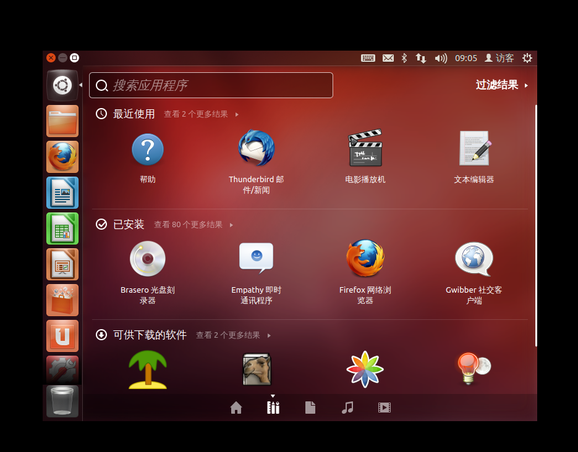Launch Firefox from installed apps grid
Image resolution: width=578 pixels, height=452 pixels.
365,258
